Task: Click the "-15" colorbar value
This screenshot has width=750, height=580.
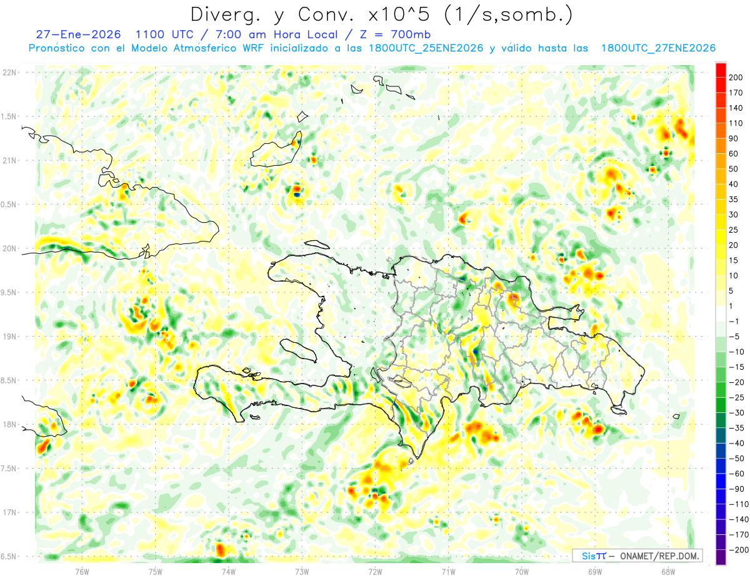Action: [x=736, y=367]
